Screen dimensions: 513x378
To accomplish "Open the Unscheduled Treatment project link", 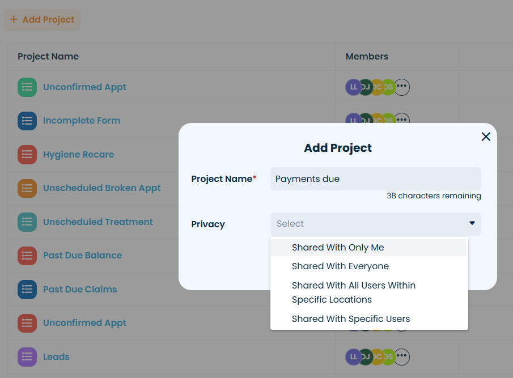I will tap(98, 222).
